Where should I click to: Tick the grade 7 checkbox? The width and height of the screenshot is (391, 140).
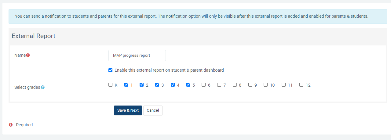219,85
